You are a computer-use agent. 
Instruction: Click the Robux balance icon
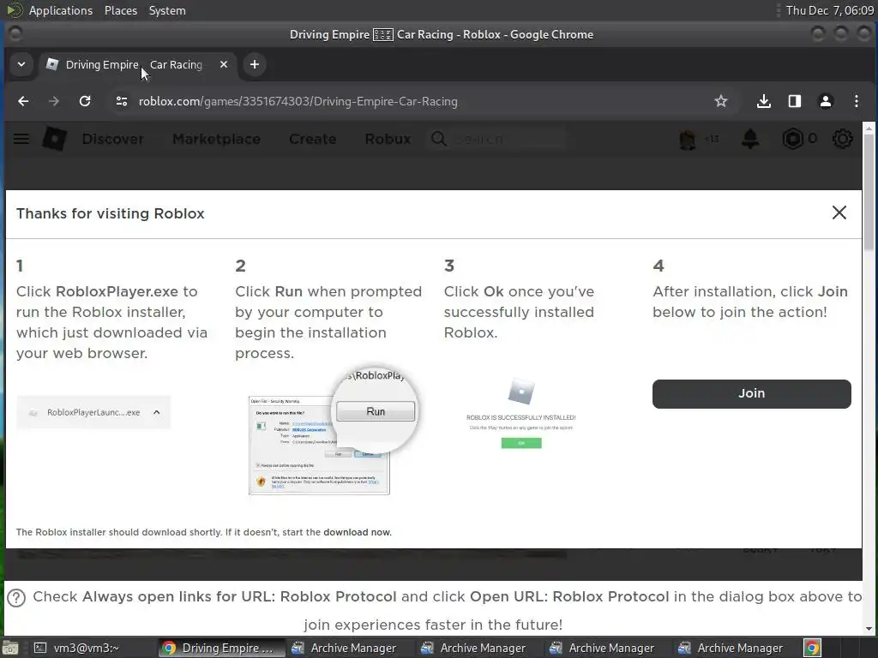[x=792, y=139]
